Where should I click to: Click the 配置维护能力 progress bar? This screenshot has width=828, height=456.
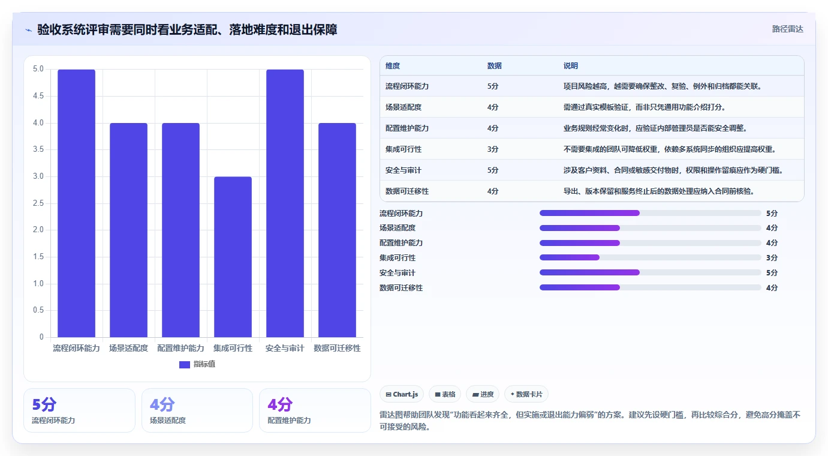click(651, 243)
